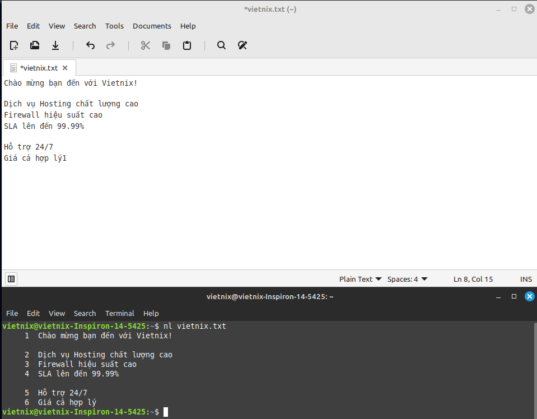Maximize the text editor window

pyautogui.click(x=514, y=10)
